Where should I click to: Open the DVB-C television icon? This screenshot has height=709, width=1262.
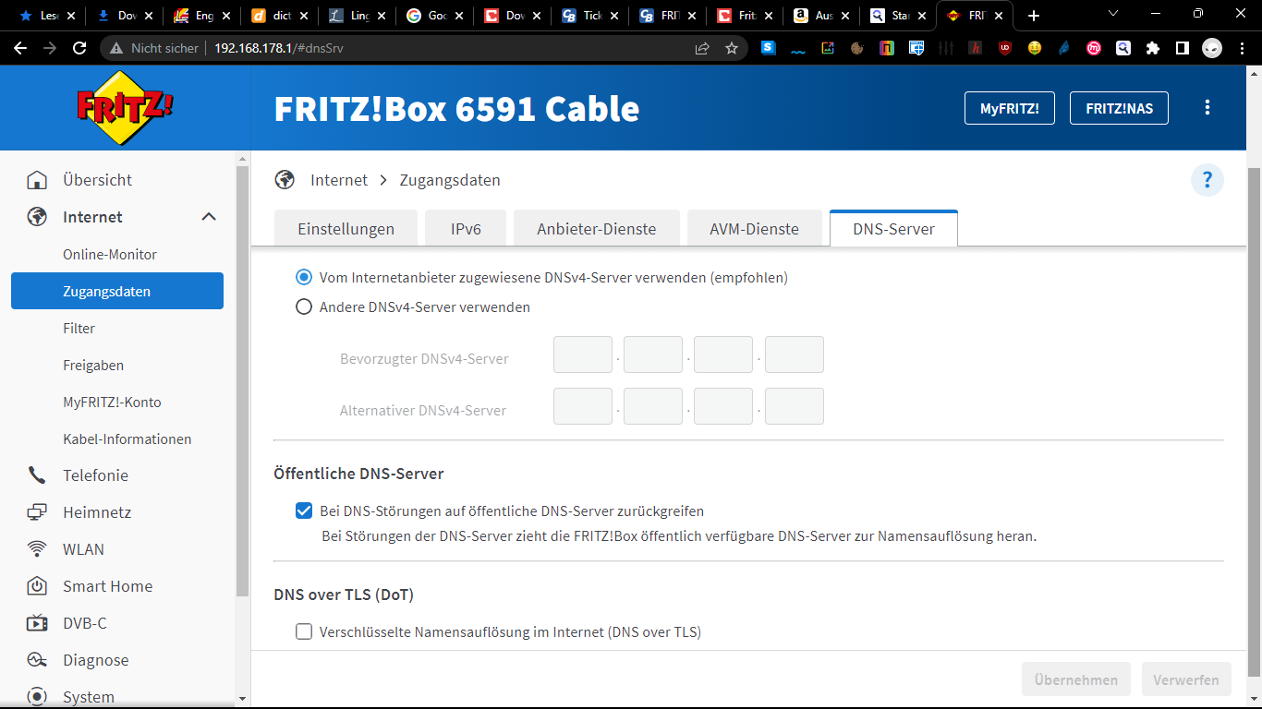pos(37,623)
